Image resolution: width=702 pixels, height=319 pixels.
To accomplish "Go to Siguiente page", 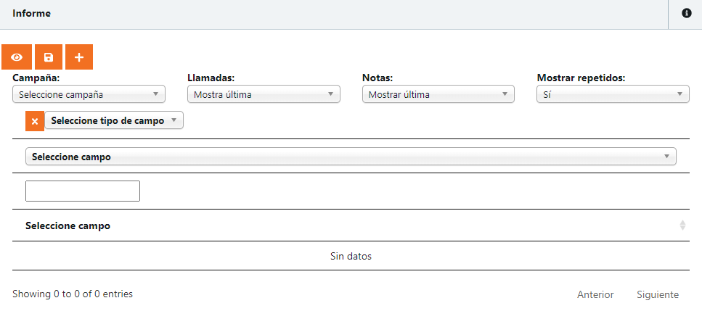I will coord(658,294).
